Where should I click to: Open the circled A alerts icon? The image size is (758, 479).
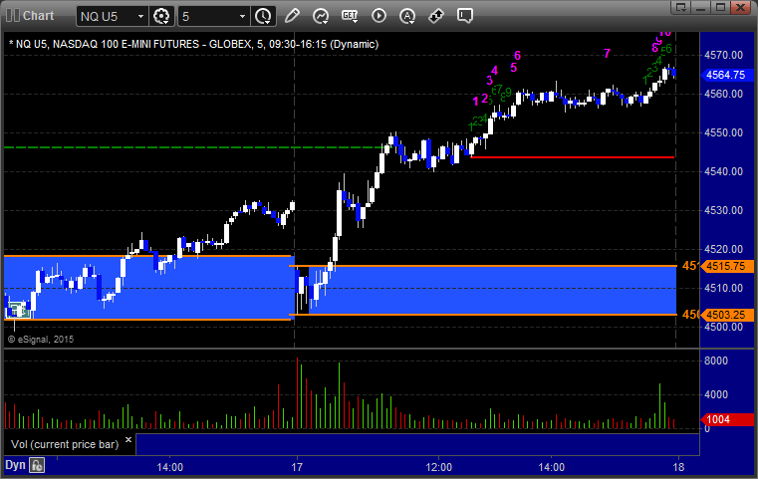(407, 16)
